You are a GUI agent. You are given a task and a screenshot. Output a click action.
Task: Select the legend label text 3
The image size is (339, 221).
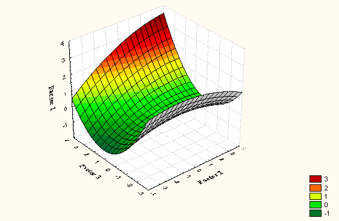326,179
